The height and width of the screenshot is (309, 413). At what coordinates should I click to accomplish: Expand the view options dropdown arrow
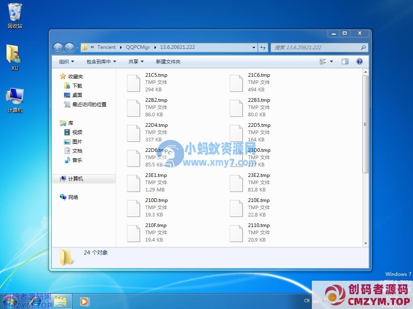pyautogui.click(x=332, y=61)
